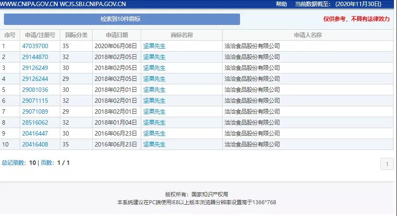
Task: Open registration number 29144870
Action: (35, 57)
